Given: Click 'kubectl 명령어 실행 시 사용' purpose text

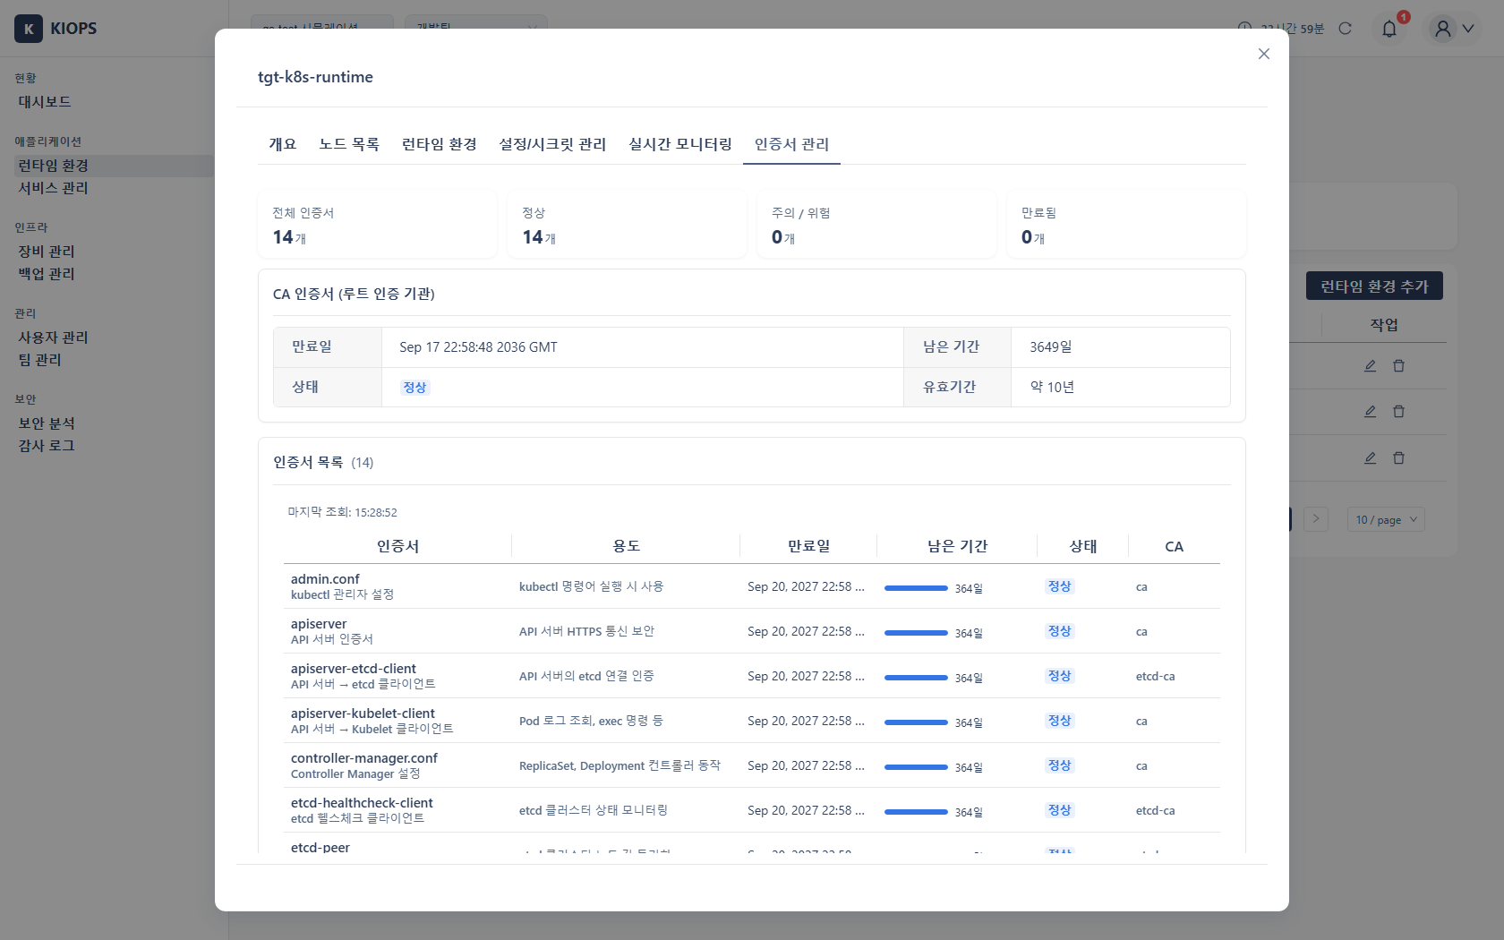Looking at the screenshot, I should click(x=591, y=586).
